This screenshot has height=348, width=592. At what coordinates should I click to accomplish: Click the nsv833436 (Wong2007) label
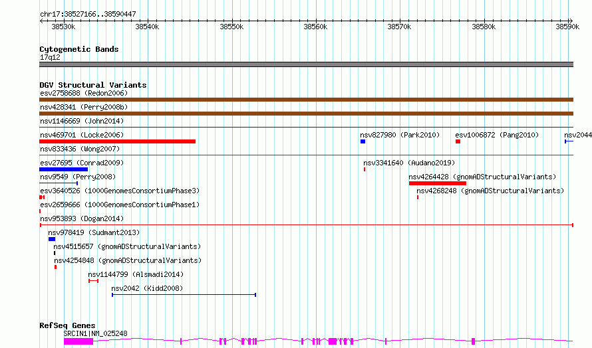(x=80, y=149)
